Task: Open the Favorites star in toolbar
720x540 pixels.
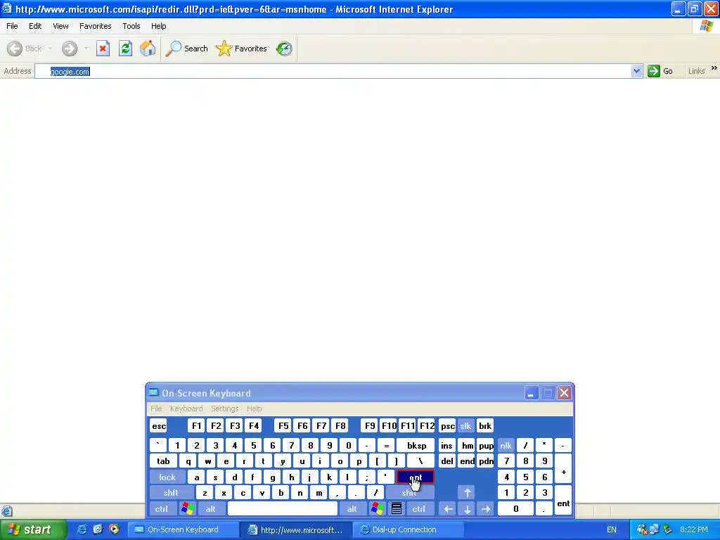Action: 224,49
